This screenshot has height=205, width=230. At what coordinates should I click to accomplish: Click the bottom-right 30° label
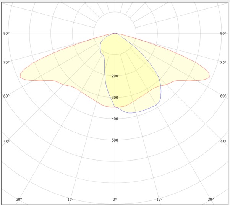211,200
